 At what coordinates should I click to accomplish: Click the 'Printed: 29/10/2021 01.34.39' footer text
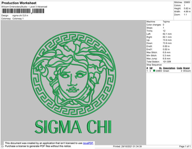pyautogui.click(x=127, y=146)
